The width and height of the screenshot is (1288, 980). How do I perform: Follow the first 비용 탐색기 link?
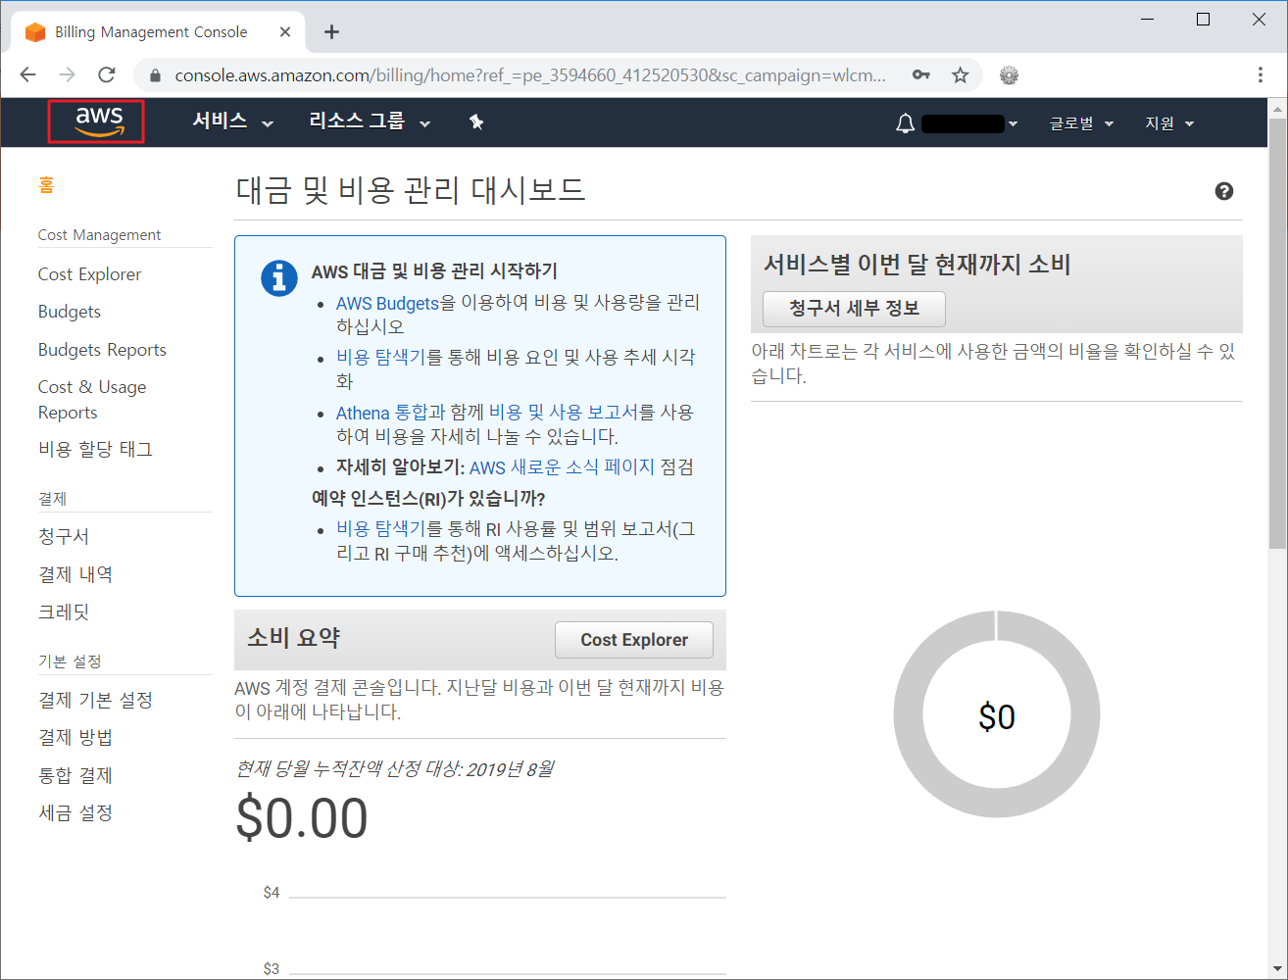tap(381, 358)
